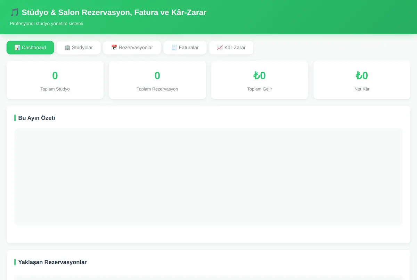Image resolution: width=417 pixels, height=280 pixels.
Task: Click the Yaklaşan Rezervasyonlar heading
Action: tap(52, 262)
